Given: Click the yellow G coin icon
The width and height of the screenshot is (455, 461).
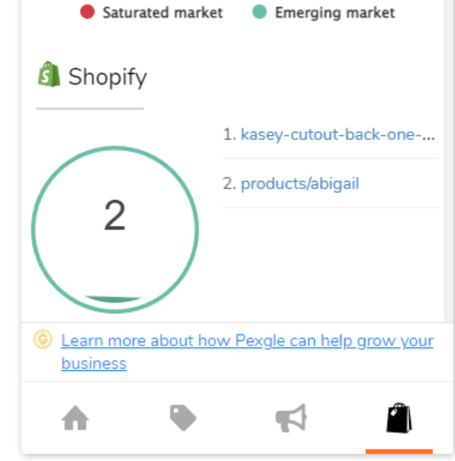Looking at the screenshot, I should (43, 339).
